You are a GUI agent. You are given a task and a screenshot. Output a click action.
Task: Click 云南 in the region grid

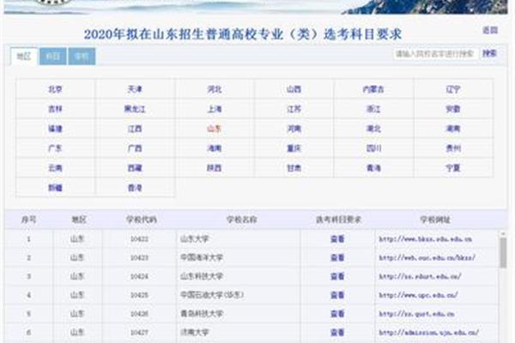click(x=55, y=168)
